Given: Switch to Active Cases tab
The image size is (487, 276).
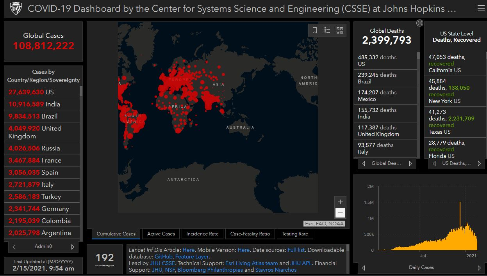Looking at the screenshot, I should [x=161, y=234].
